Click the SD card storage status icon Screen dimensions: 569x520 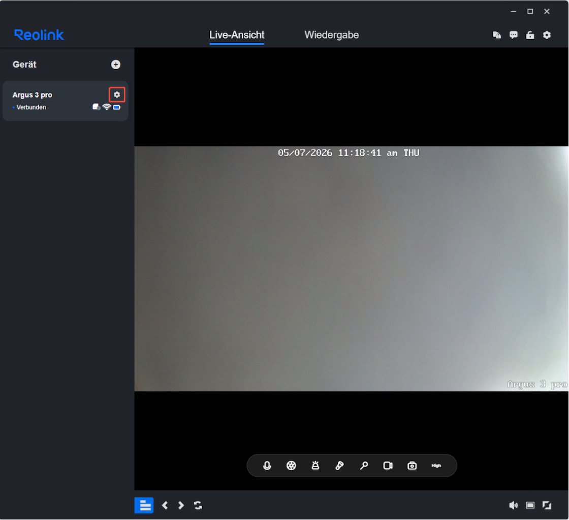click(x=96, y=107)
